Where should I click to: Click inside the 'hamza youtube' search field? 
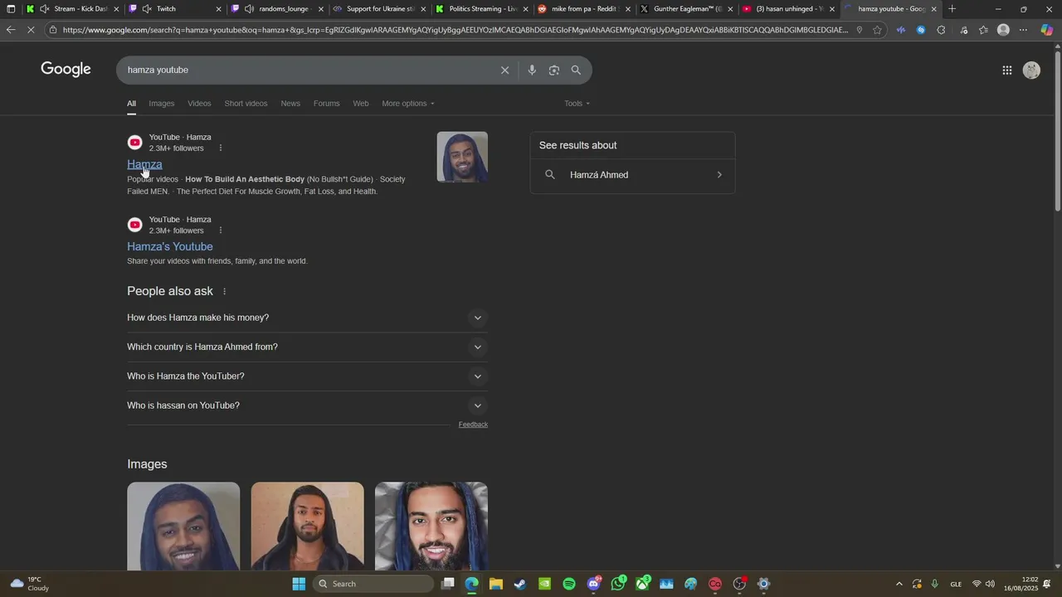click(x=307, y=70)
